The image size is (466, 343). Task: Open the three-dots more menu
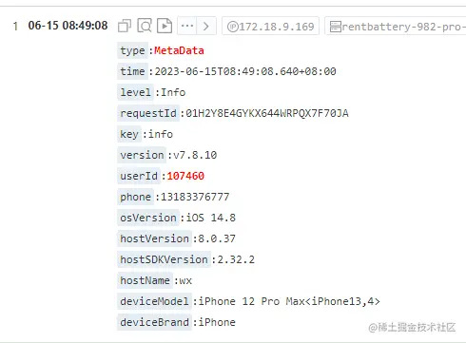(x=187, y=26)
